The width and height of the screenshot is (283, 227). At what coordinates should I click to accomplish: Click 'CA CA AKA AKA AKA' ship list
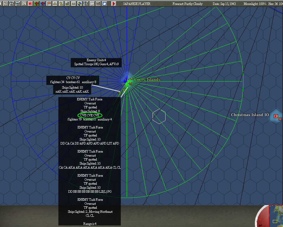tap(90, 167)
